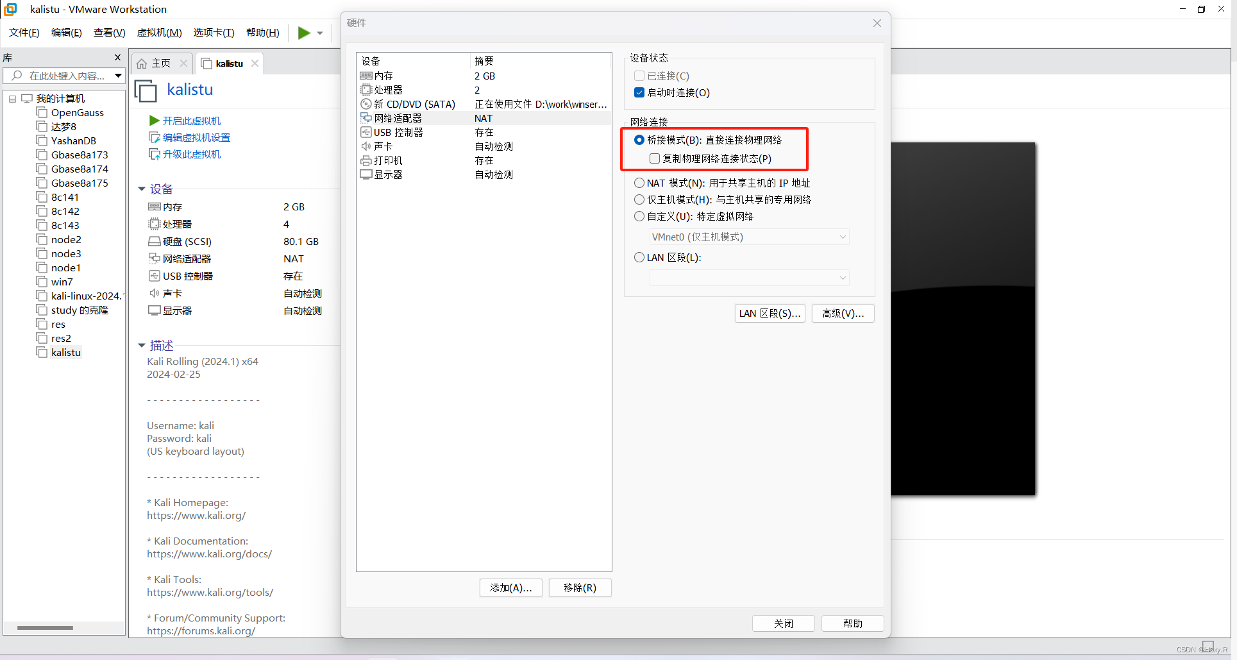Click the 帮助 button in hardware dialog
This screenshot has width=1237, height=660.
pos(853,623)
